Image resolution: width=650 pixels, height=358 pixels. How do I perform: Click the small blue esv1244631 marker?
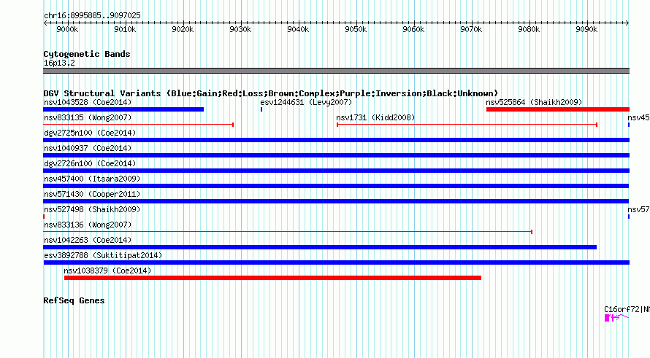[x=261, y=109]
